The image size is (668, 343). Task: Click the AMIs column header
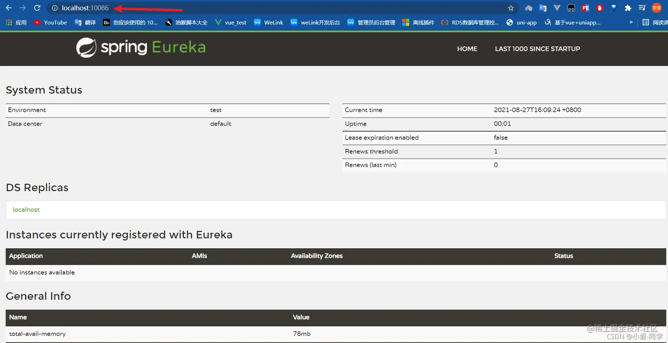tap(199, 256)
